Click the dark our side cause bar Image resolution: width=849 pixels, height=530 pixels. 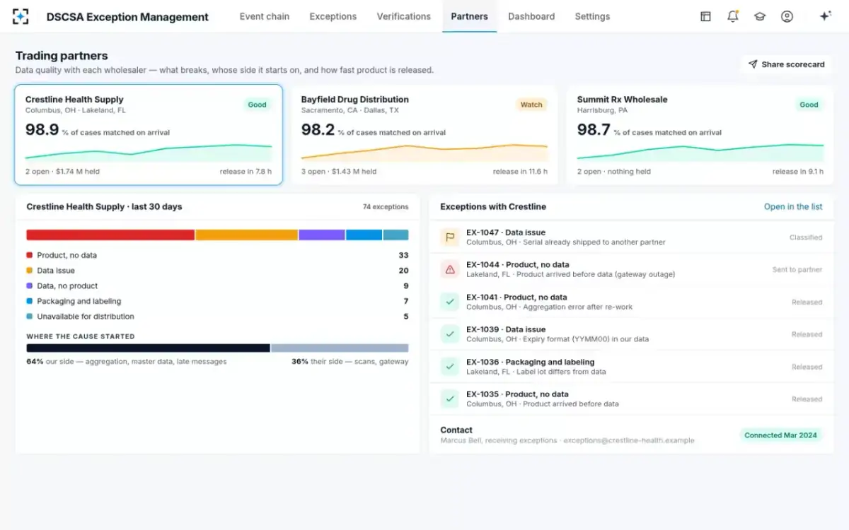pos(149,348)
